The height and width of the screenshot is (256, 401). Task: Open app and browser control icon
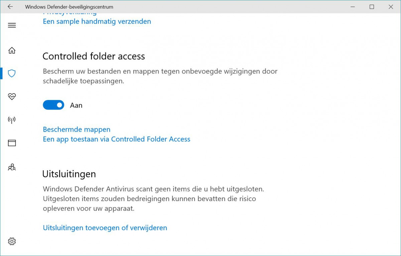click(12, 143)
